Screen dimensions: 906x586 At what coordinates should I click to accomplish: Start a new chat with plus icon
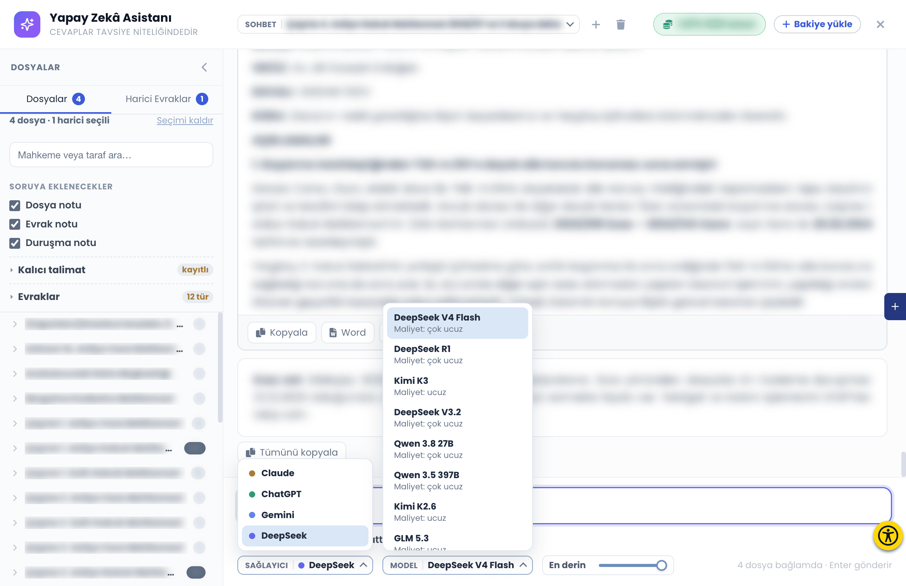(x=596, y=24)
